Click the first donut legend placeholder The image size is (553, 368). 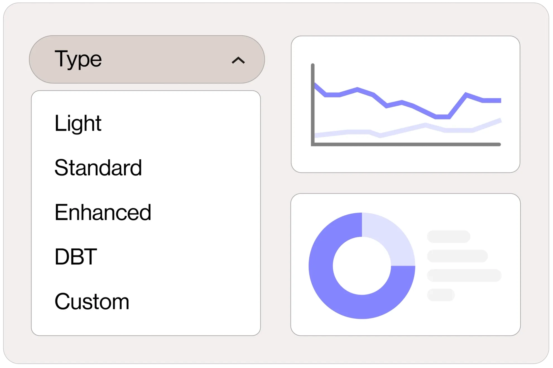coord(448,237)
